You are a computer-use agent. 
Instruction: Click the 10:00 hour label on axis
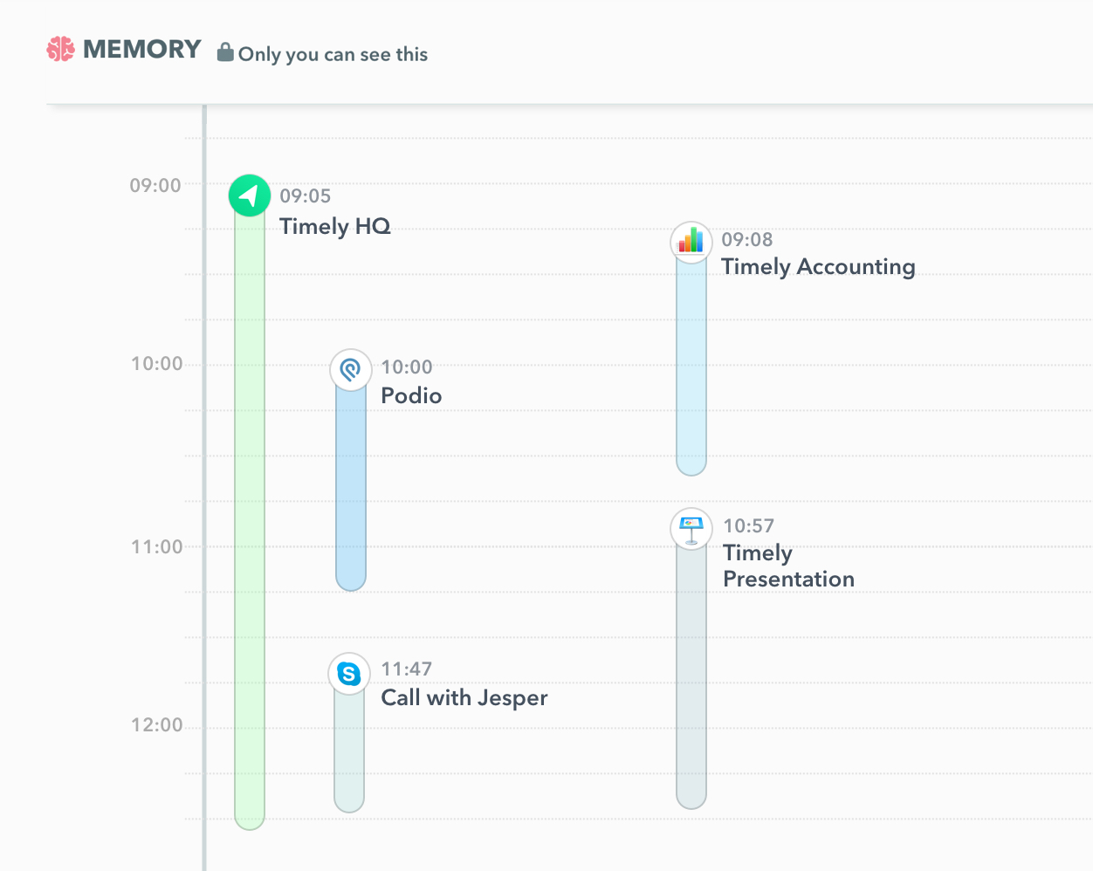(157, 364)
